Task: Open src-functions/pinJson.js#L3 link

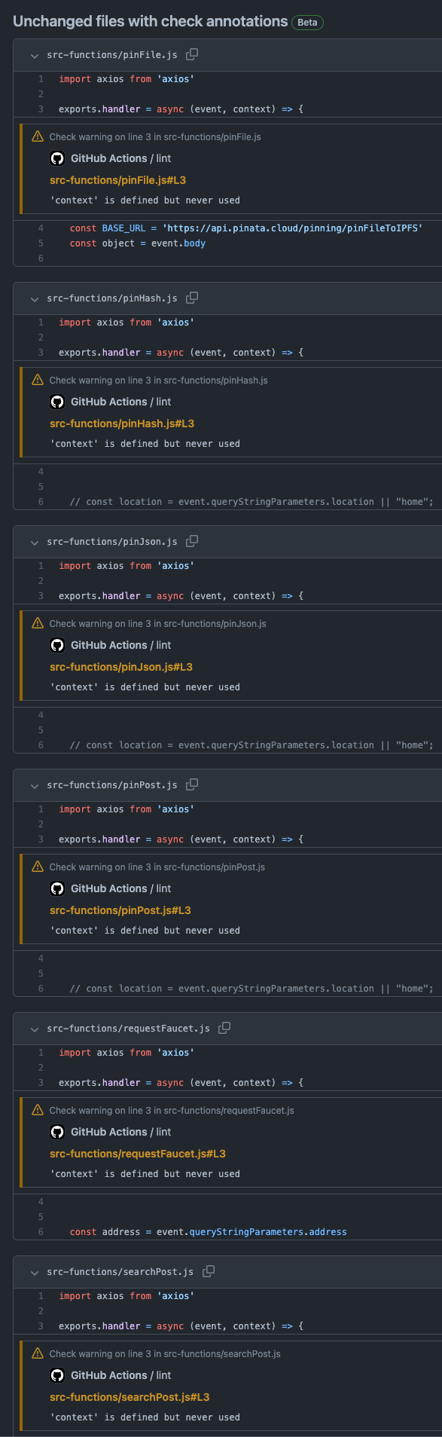Action: (x=121, y=667)
